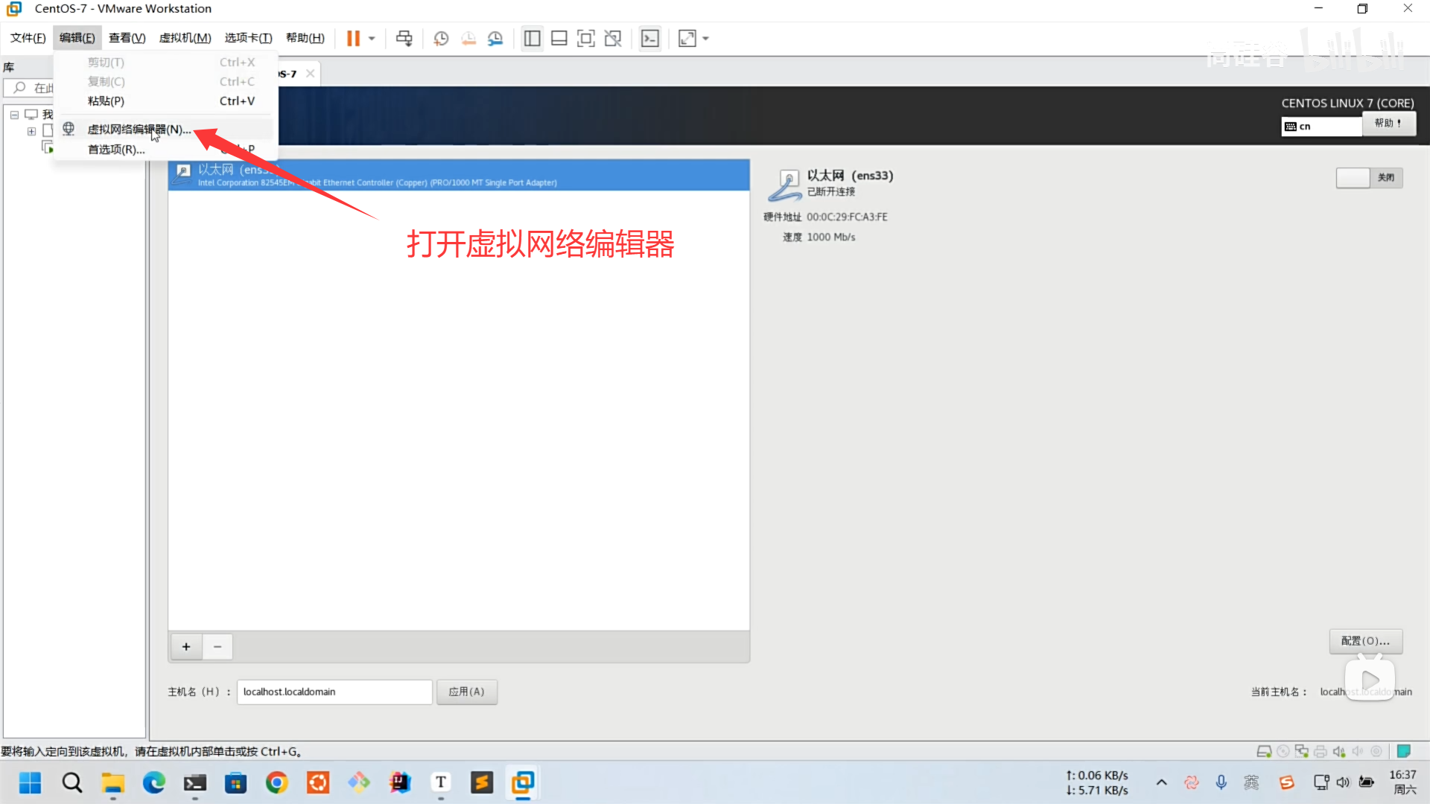Click the pause virtual machine icon
This screenshot has height=804, width=1430.
pos(353,38)
